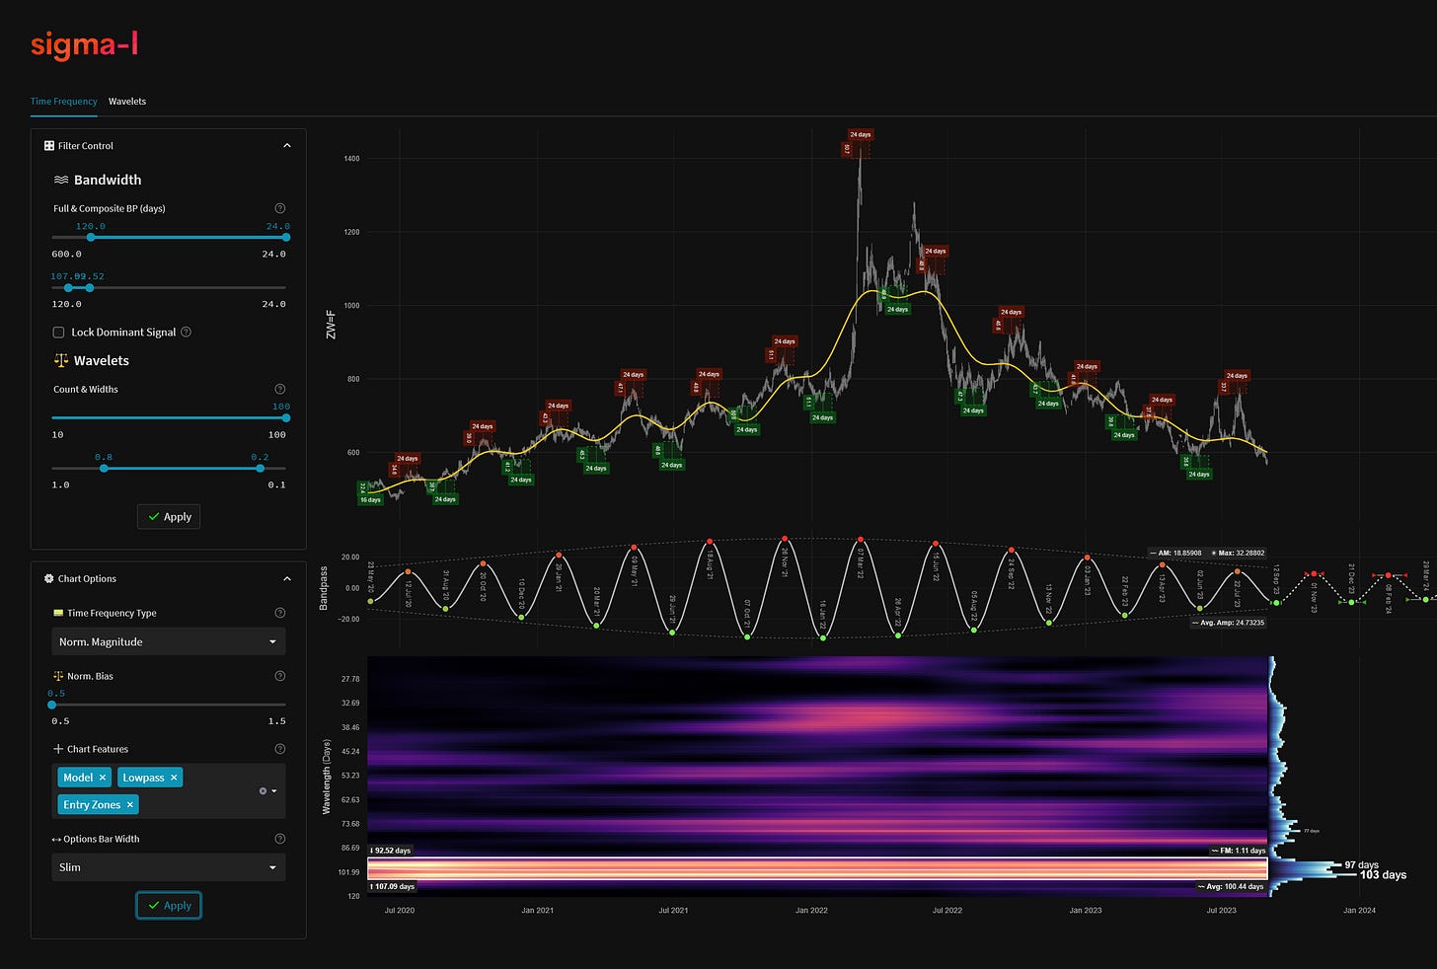The height and width of the screenshot is (969, 1437).
Task: Click the 92.52 days spectrogram label
Action: [391, 851]
